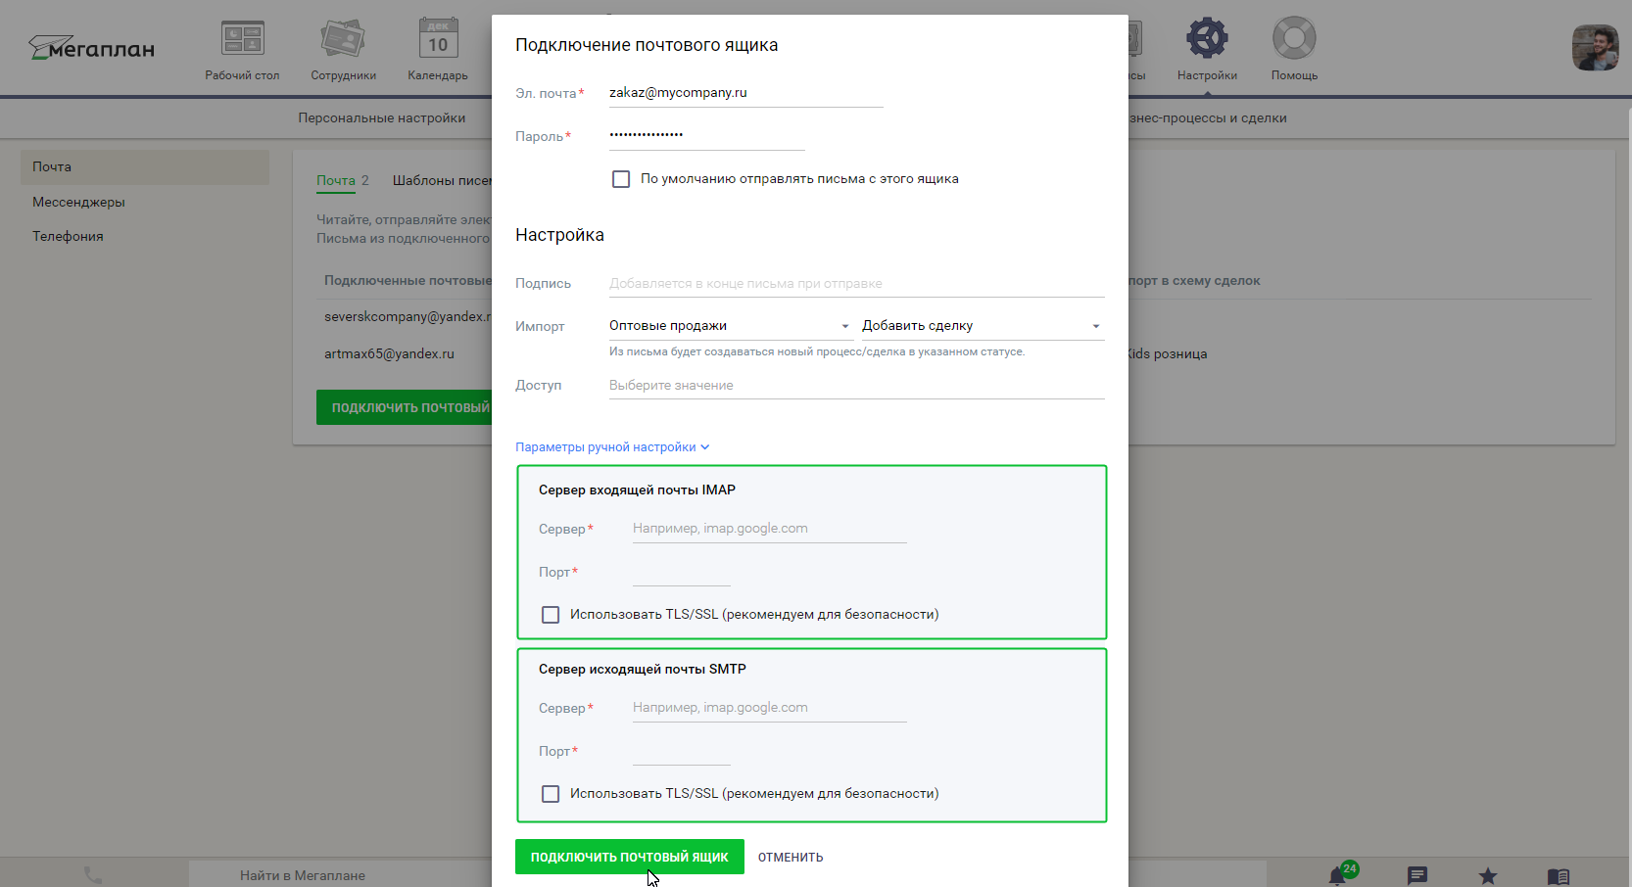This screenshot has width=1632, height=887.
Task: Collapse Параметры ручной настройки section
Action: 612,447
